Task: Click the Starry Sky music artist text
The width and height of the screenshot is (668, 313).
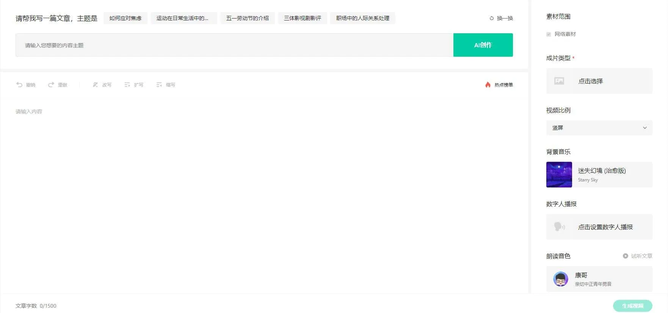Action: coord(588,180)
